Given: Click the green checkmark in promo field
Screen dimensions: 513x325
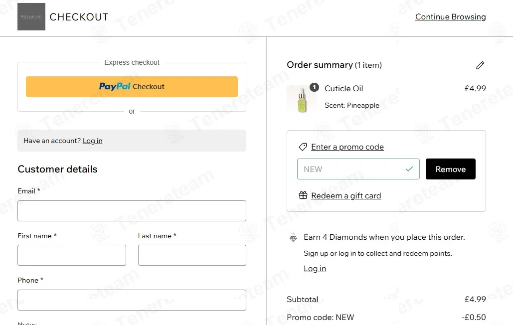Looking at the screenshot, I should (409, 169).
